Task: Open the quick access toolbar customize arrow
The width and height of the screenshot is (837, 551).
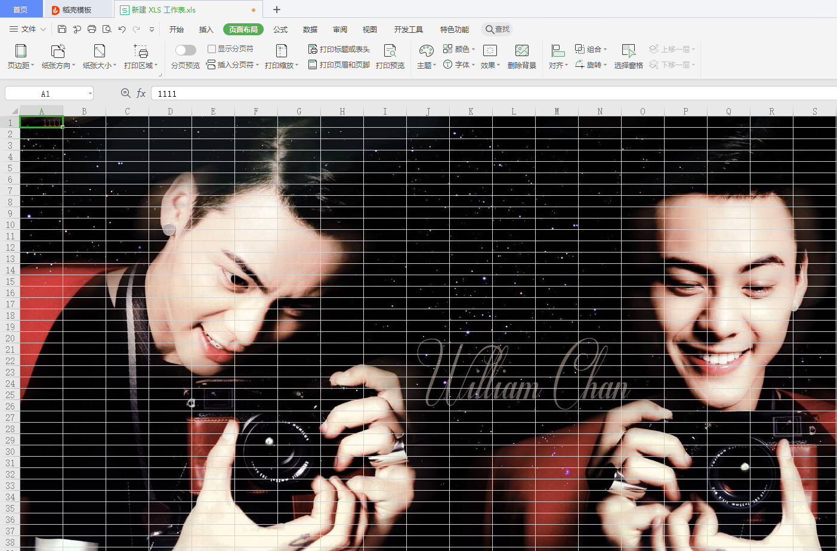Action: click(152, 29)
